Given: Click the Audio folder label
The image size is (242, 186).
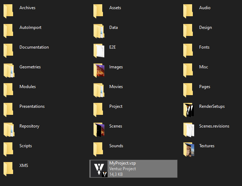Looking at the screenshot, I should (204, 8).
